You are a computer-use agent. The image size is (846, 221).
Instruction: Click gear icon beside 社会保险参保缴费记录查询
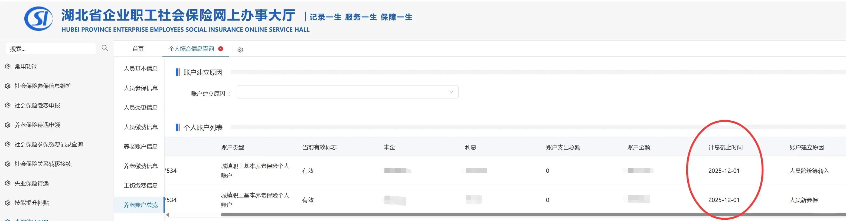(8, 144)
